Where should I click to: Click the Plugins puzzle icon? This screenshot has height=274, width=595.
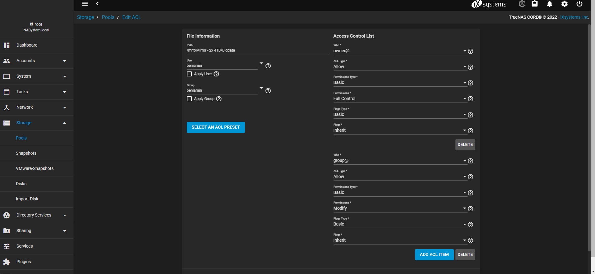(x=7, y=262)
